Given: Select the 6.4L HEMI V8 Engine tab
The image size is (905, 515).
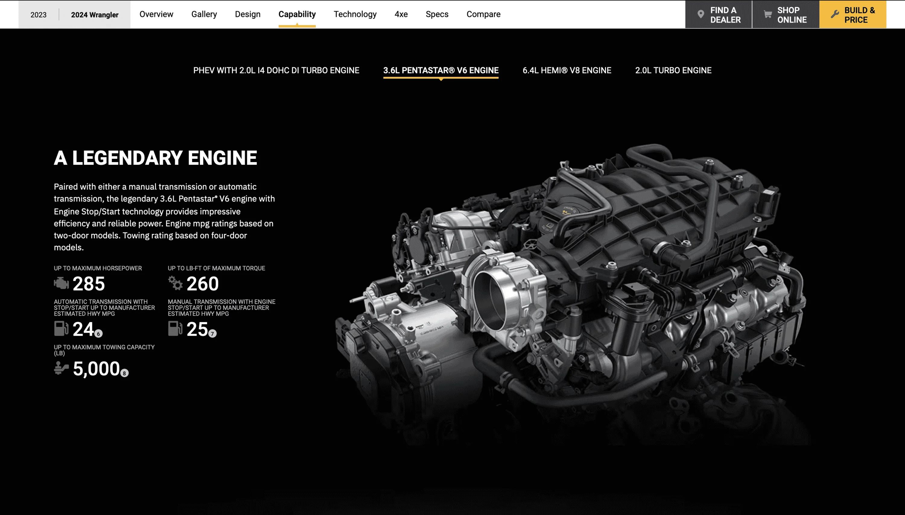Looking at the screenshot, I should click(x=567, y=71).
